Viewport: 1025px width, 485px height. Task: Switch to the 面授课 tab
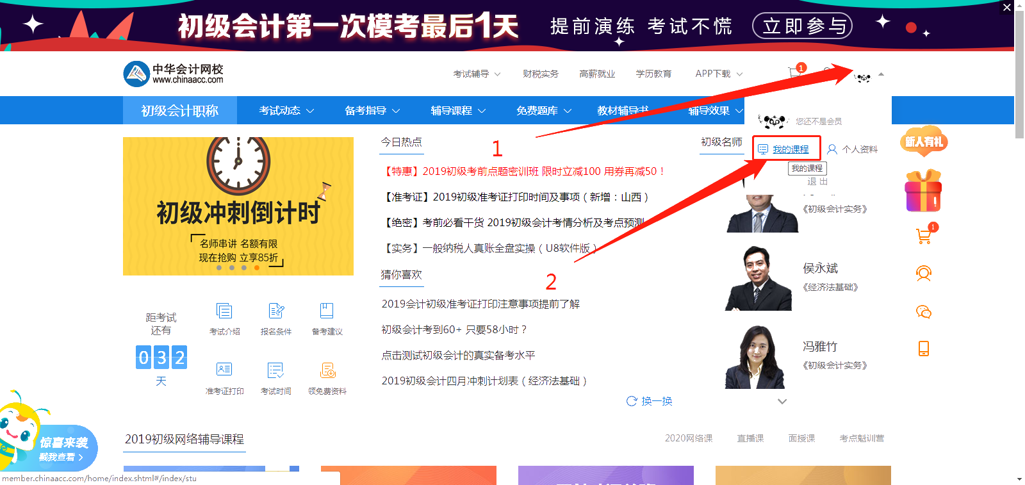tap(801, 438)
